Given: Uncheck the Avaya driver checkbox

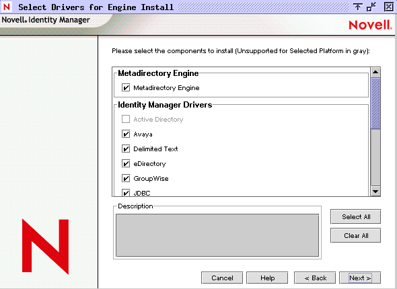Looking at the screenshot, I should coord(126,134).
